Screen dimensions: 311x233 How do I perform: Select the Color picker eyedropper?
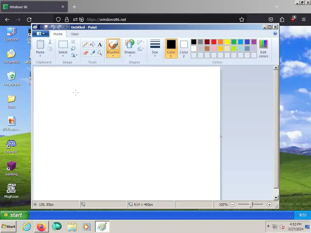92,53
